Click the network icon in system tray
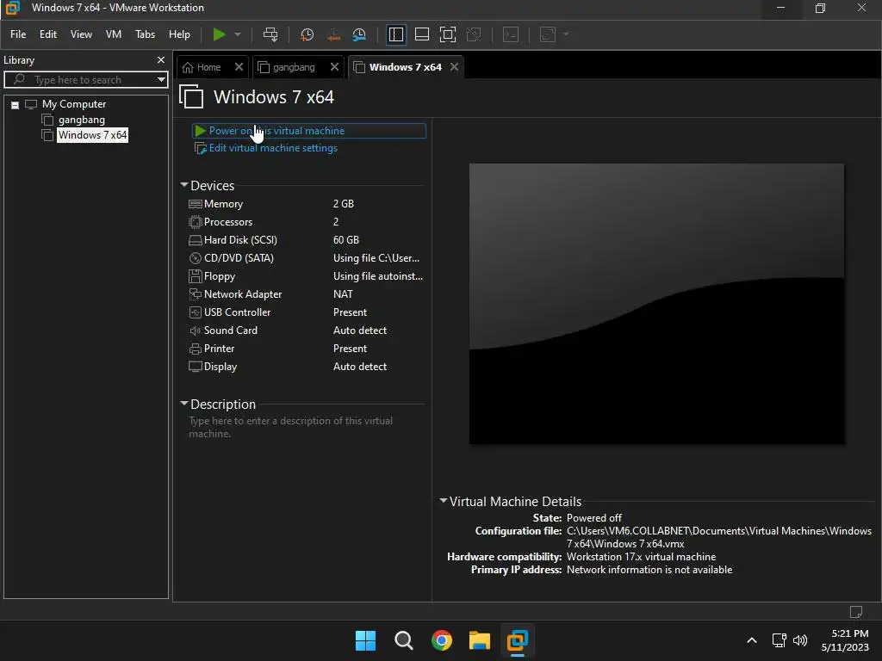The width and height of the screenshot is (882, 661). pyautogui.click(x=779, y=640)
